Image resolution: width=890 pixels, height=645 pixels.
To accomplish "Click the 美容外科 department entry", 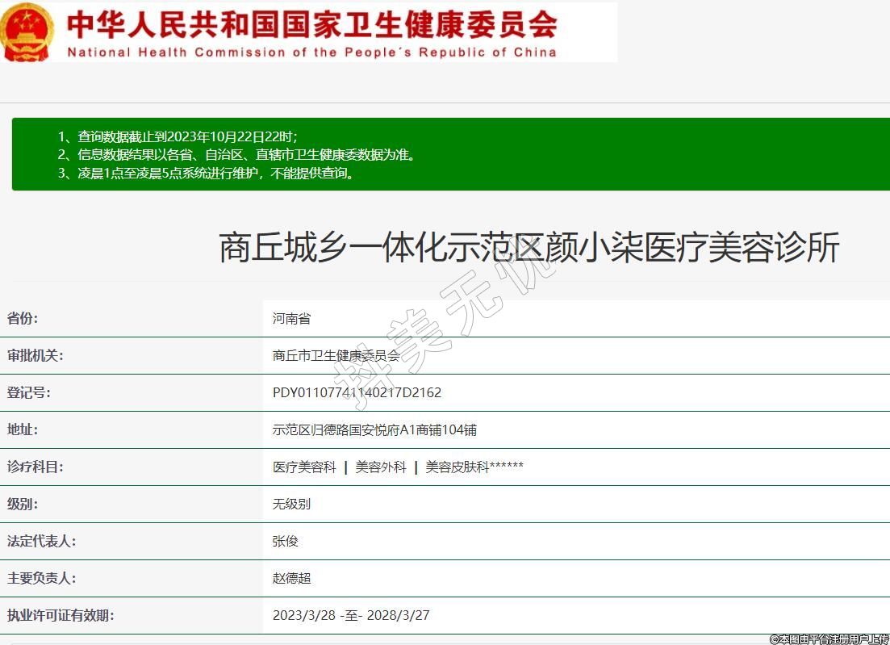I will [381, 467].
